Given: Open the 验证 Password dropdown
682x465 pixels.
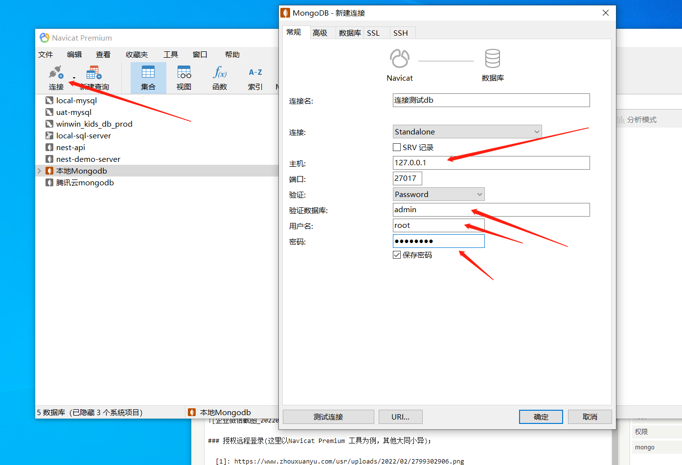Looking at the screenshot, I should coord(439,194).
